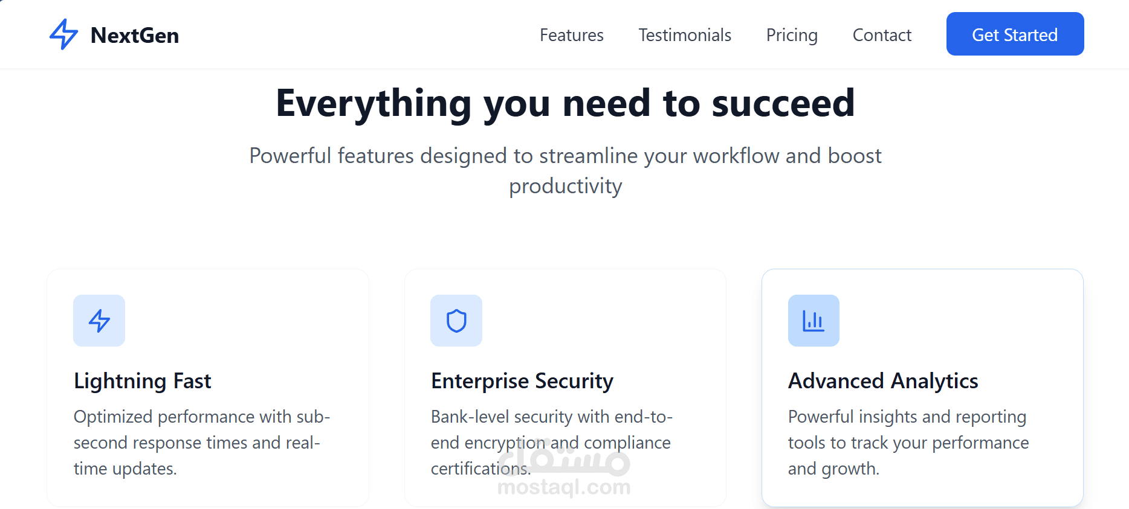
Task: Open the Contact navigation link
Action: tap(882, 35)
